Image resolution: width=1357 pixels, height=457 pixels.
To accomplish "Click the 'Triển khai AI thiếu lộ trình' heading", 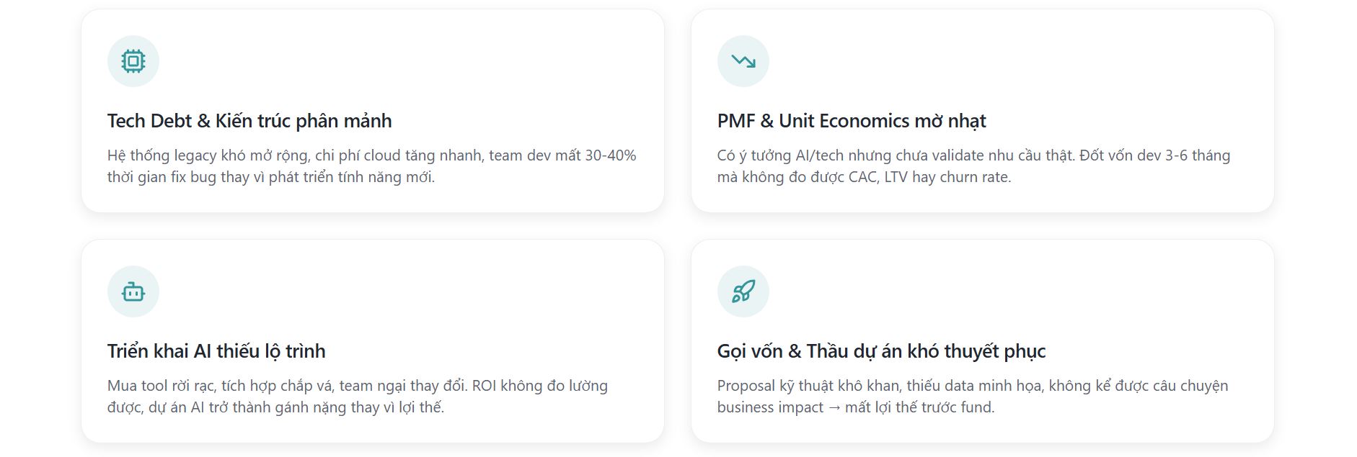I will point(216,351).
